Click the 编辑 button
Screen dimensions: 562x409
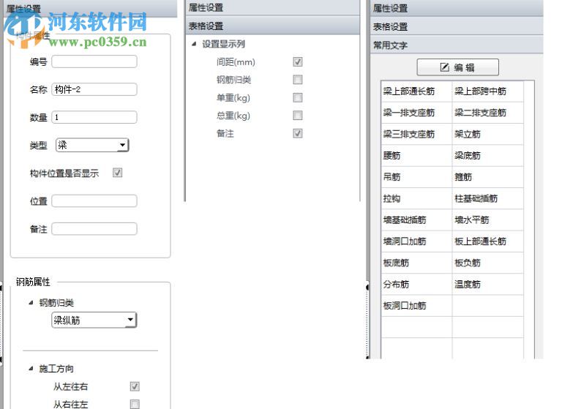(457, 67)
